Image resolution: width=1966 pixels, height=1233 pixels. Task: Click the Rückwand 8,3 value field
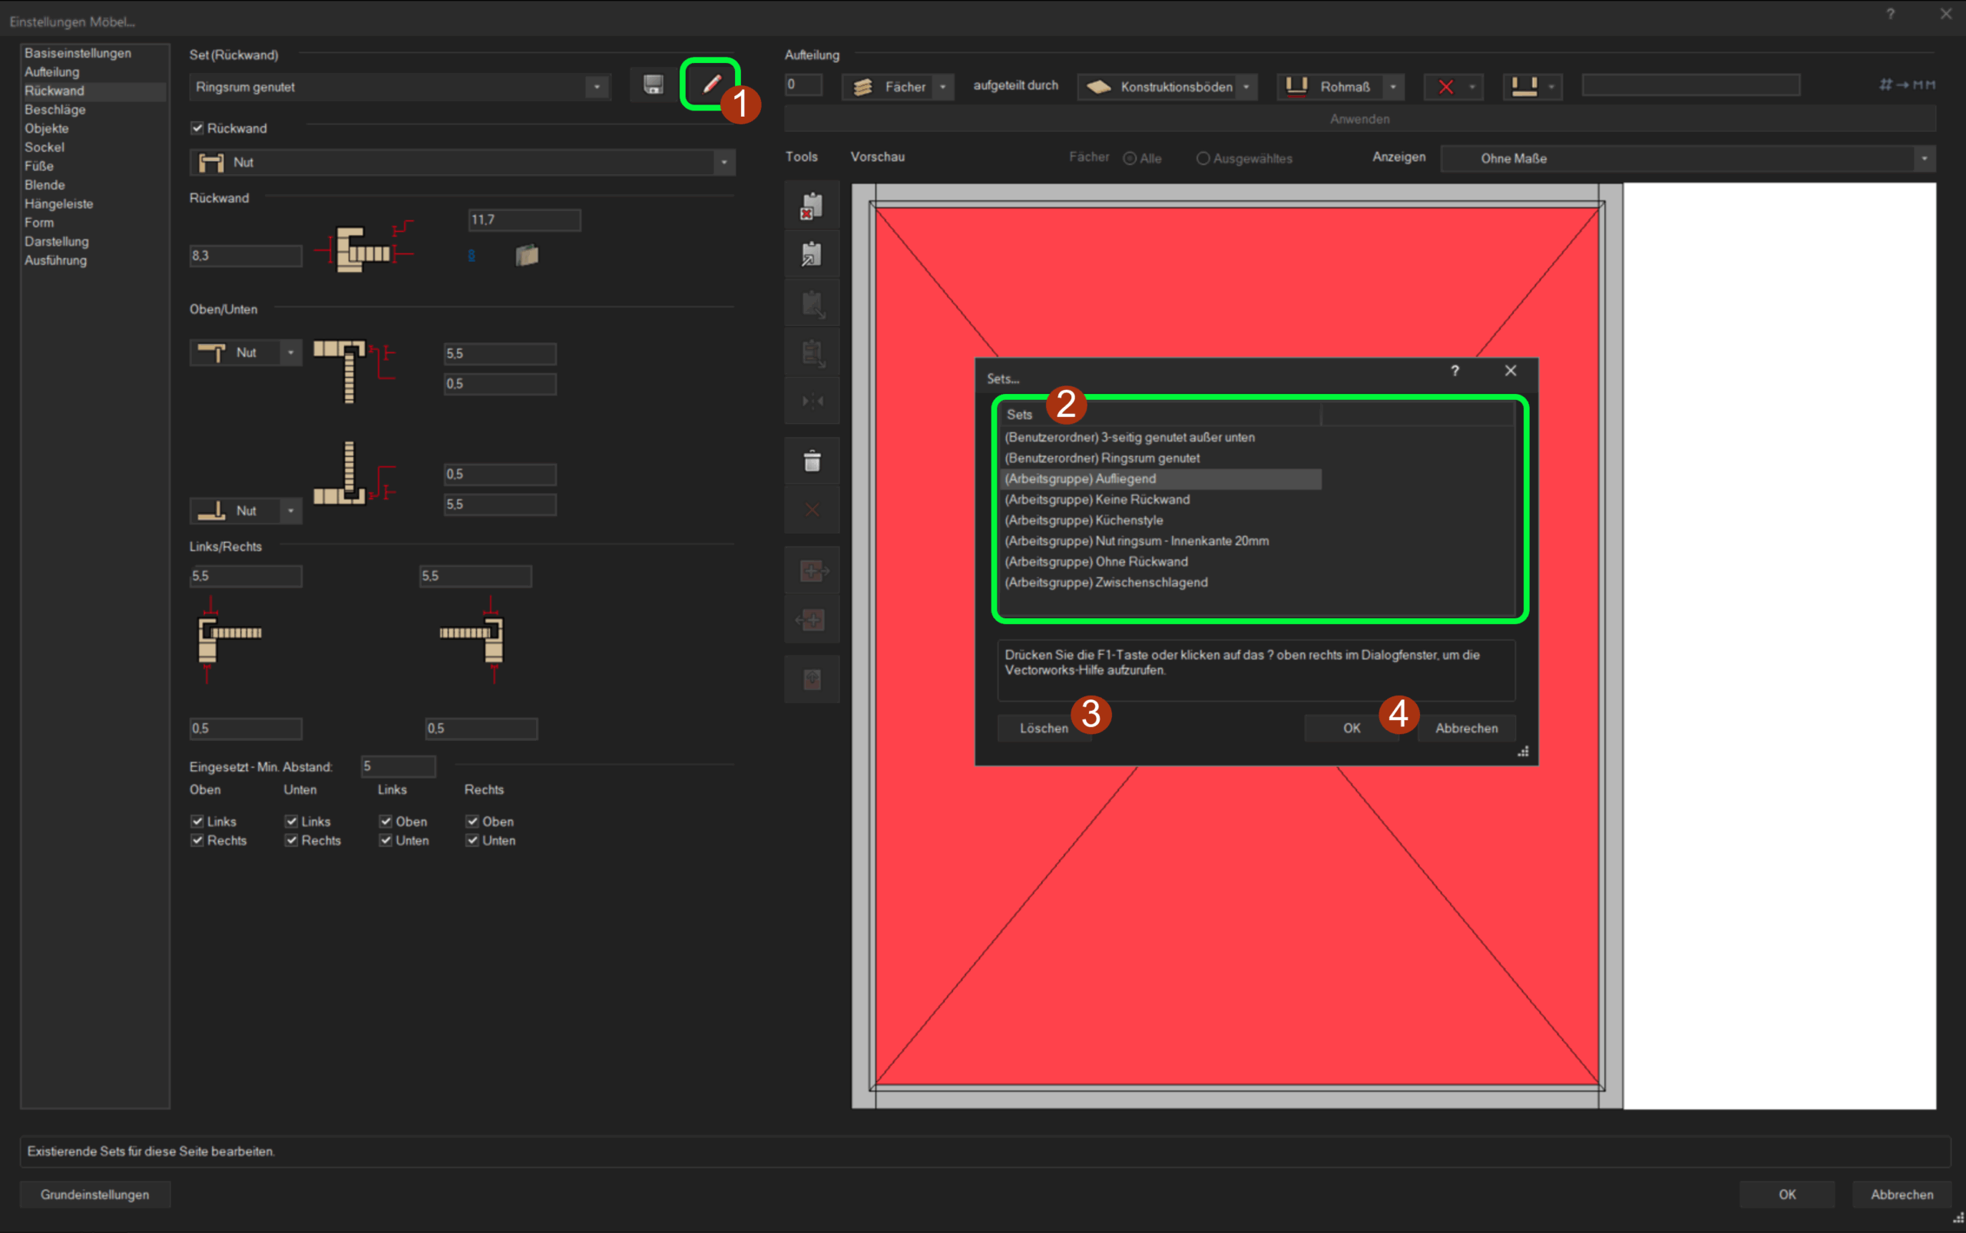tap(246, 256)
